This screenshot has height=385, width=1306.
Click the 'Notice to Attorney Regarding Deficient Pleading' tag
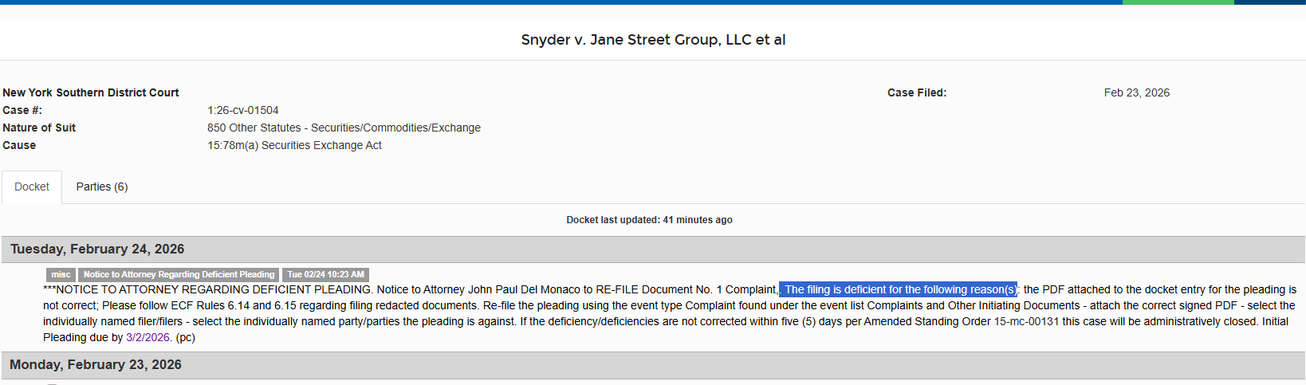(x=179, y=274)
